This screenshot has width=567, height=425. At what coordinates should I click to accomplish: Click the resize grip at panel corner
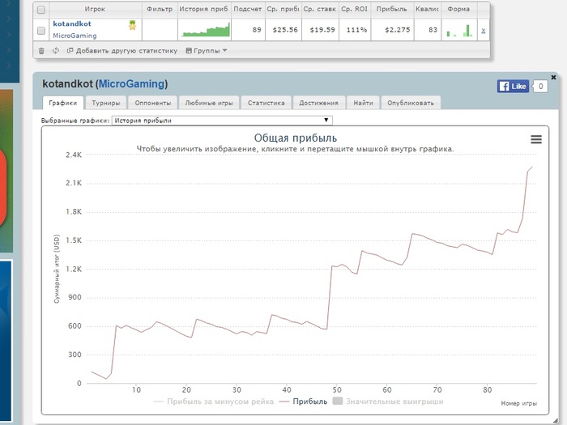point(555,420)
